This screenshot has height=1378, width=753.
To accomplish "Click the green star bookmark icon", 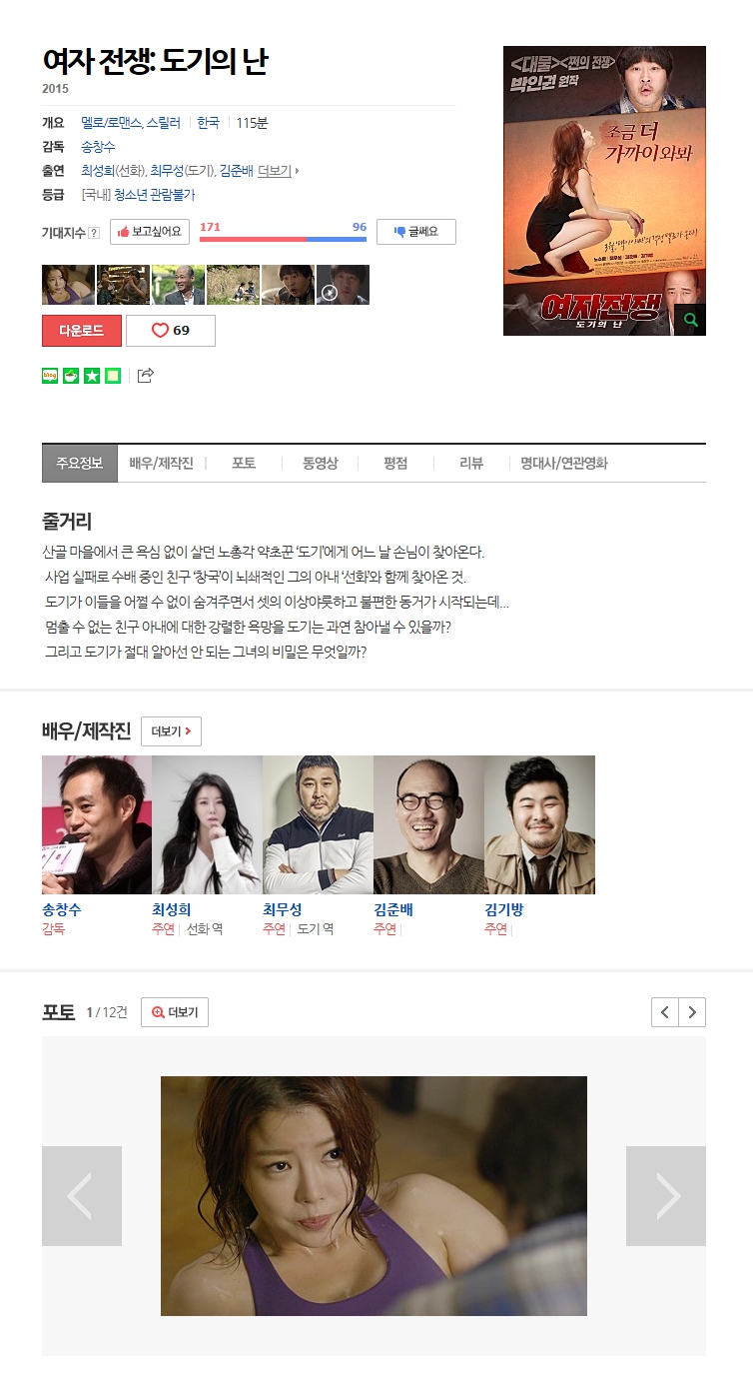I will pos(92,376).
